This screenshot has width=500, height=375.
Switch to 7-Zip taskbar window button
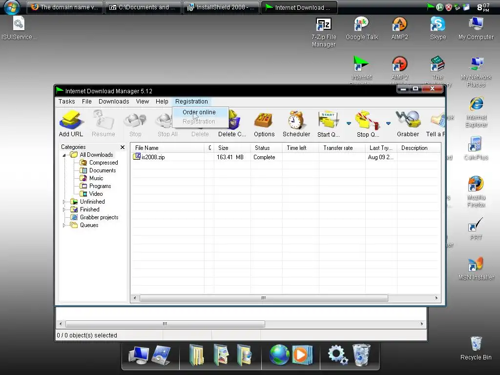(143, 7)
